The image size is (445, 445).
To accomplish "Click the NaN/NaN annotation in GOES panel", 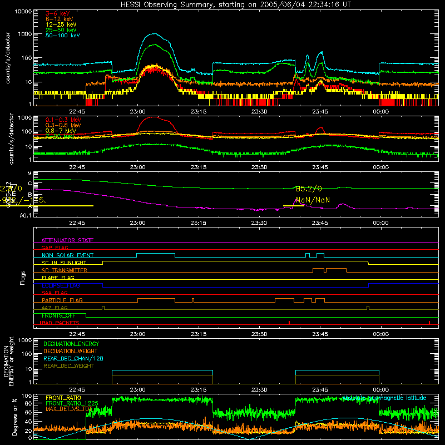I will [x=313, y=200].
